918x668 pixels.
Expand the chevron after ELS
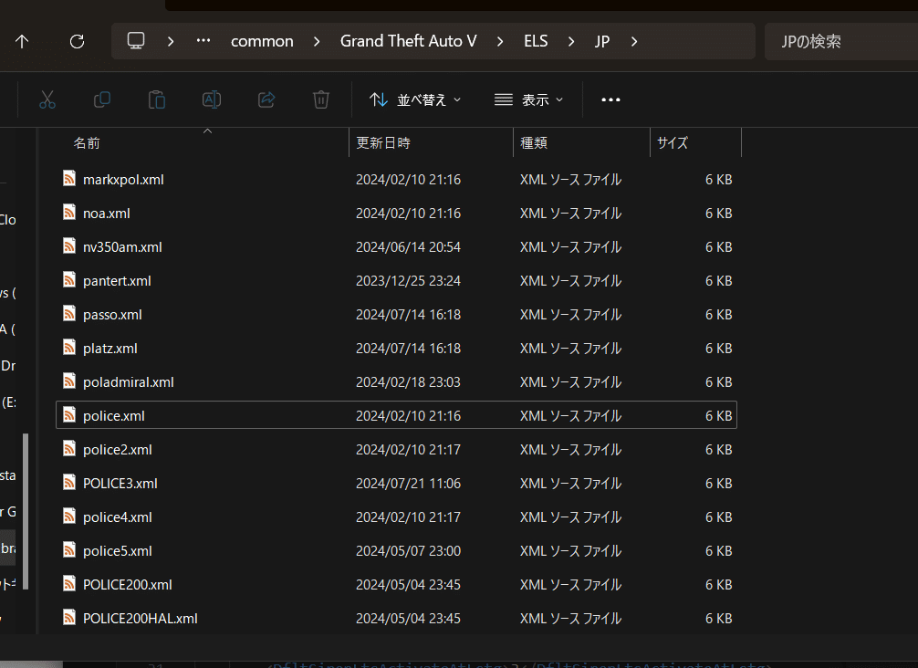coord(571,42)
